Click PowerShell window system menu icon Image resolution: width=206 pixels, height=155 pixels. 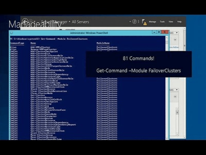tap(11, 33)
